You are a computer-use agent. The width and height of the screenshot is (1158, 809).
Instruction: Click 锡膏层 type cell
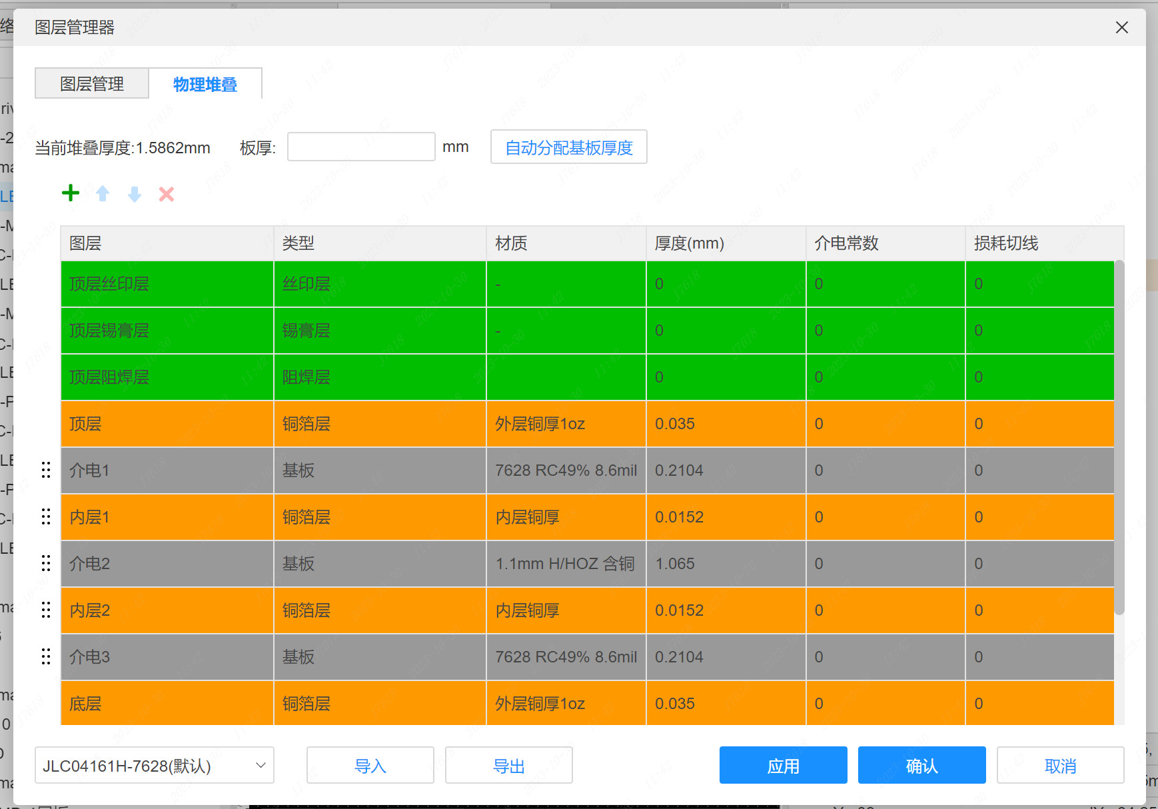click(x=380, y=331)
